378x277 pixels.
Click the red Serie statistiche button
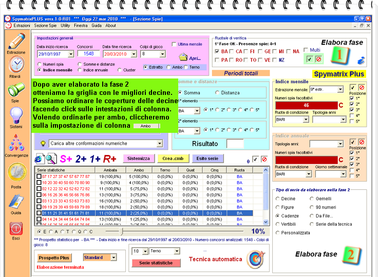coord(156,263)
